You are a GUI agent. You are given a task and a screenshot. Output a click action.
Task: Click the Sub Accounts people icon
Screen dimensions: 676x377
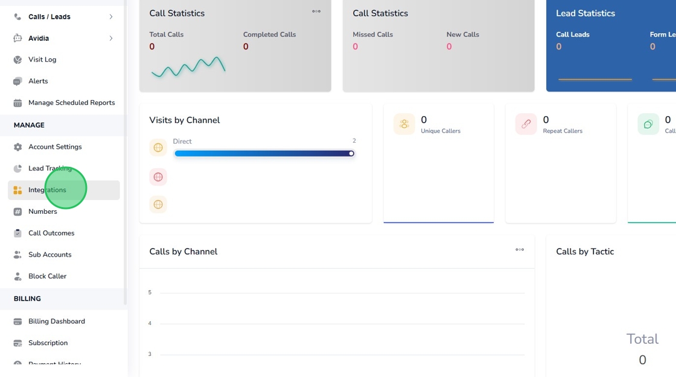tap(18, 255)
